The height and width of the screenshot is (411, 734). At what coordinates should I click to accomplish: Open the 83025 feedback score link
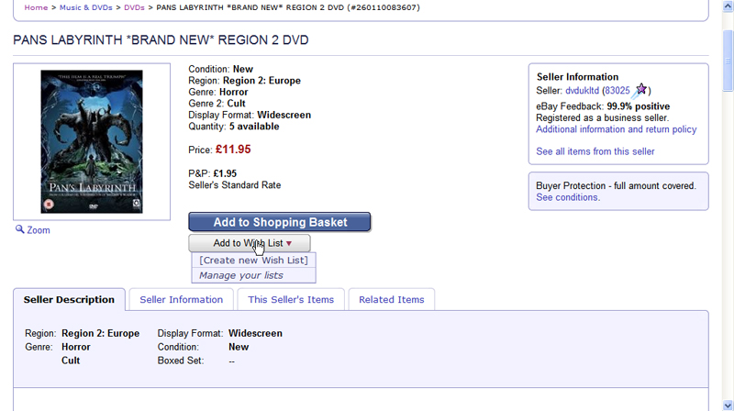coord(616,91)
